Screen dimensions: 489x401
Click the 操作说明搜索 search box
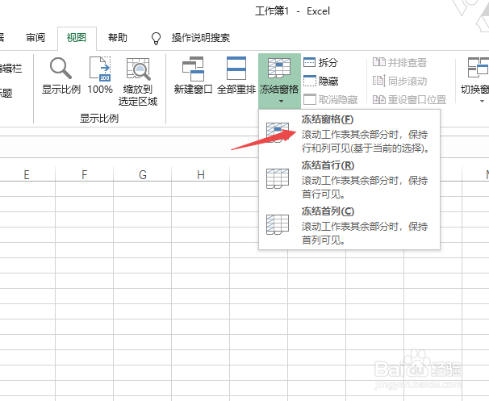(201, 38)
